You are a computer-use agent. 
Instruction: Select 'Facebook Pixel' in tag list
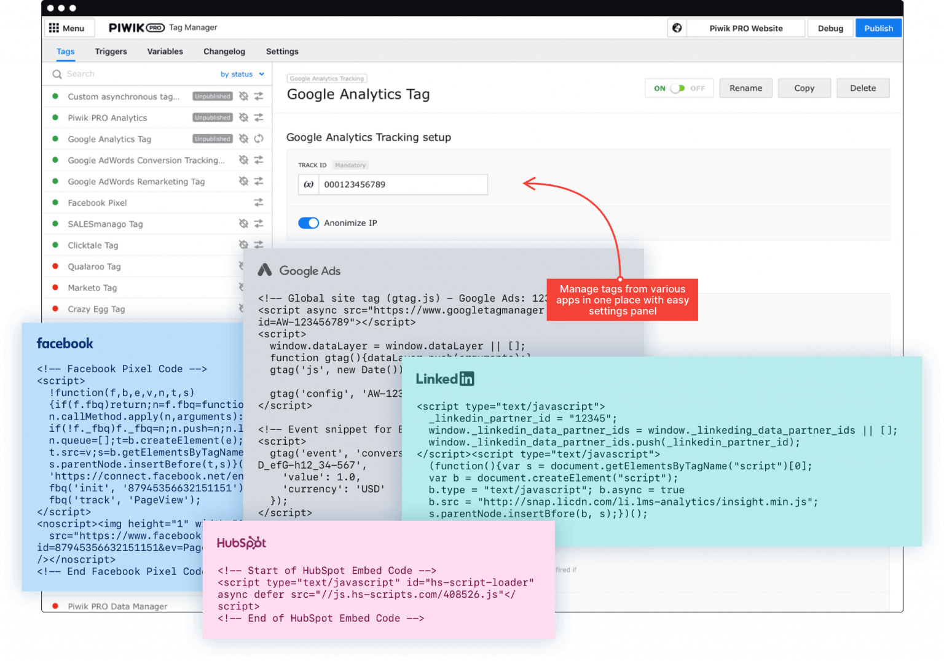97,203
